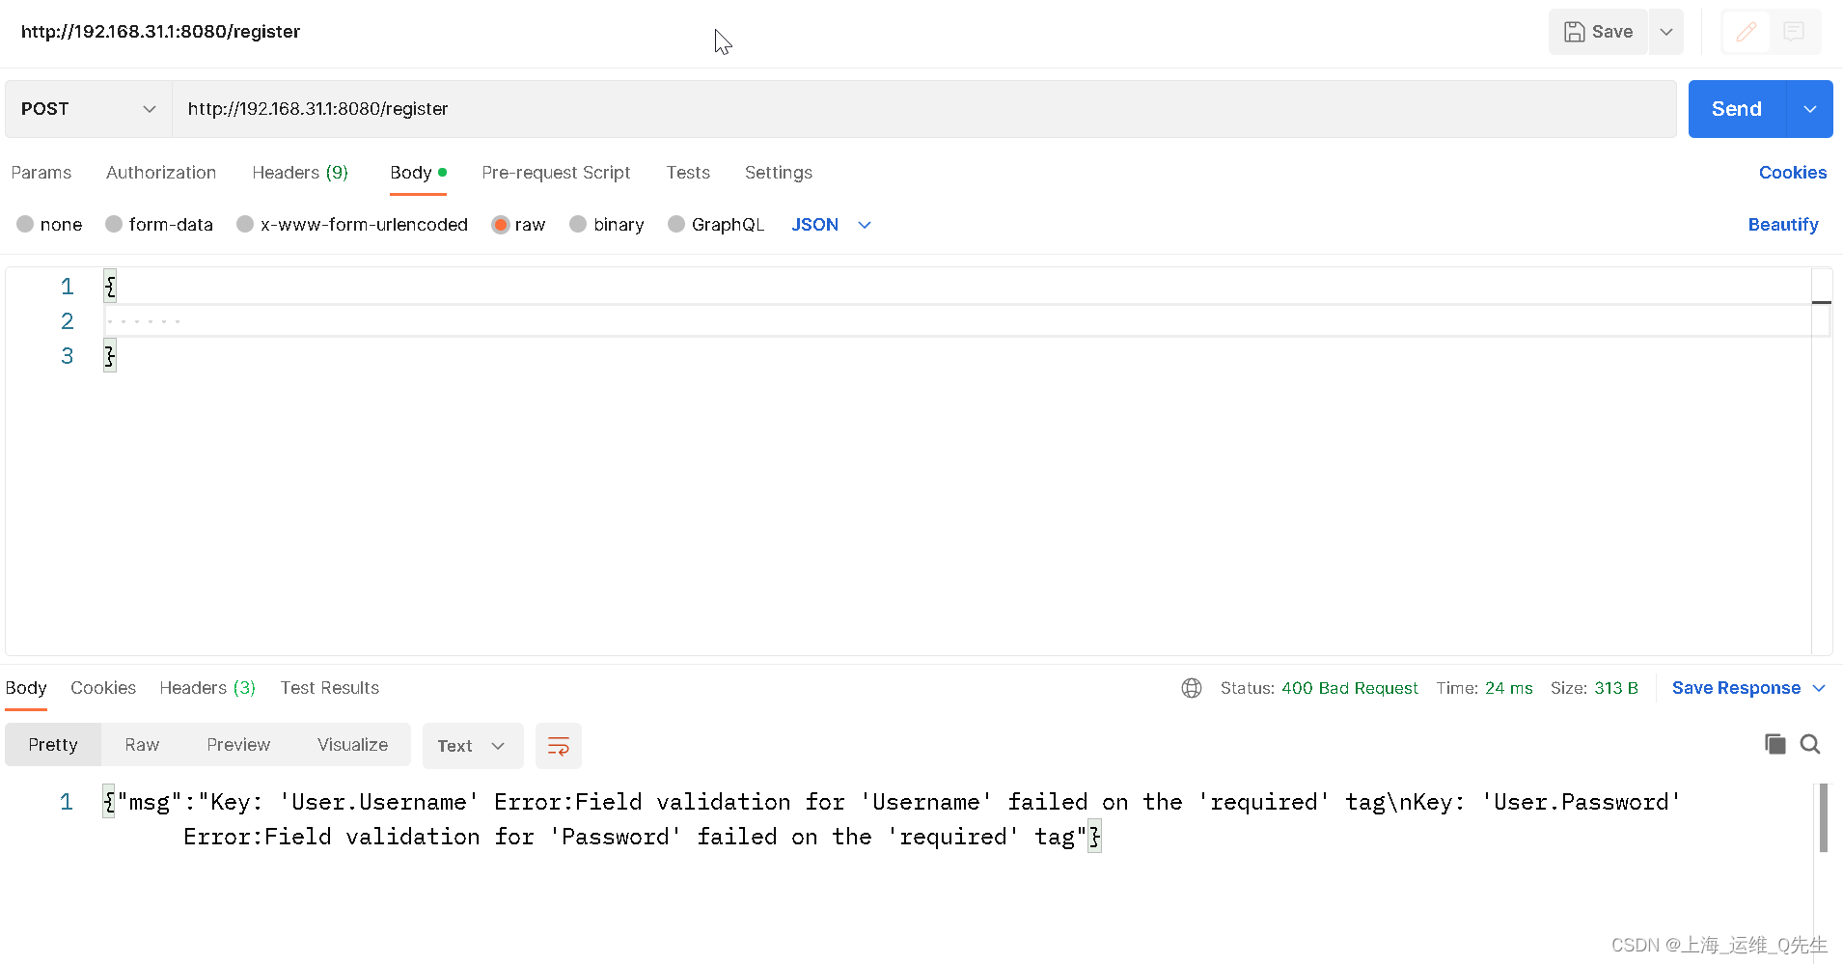
Task: Open the Save options dropdown arrow
Action: pos(1666,32)
